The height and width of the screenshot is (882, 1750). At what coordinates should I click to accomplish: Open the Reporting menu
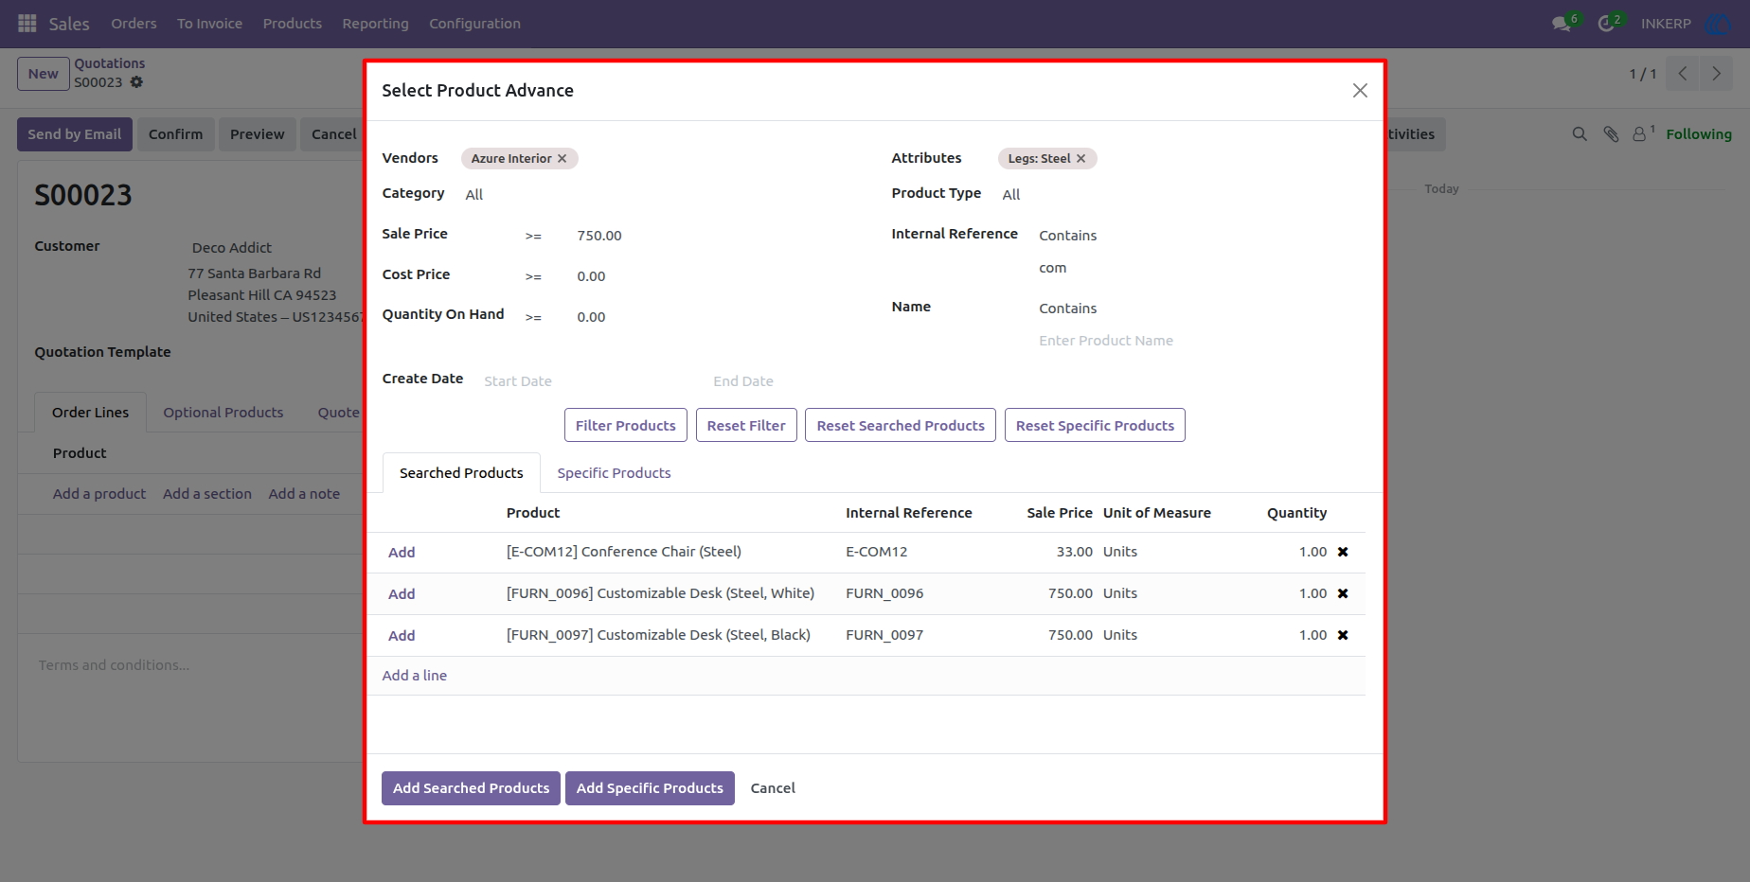pyautogui.click(x=375, y=24)
